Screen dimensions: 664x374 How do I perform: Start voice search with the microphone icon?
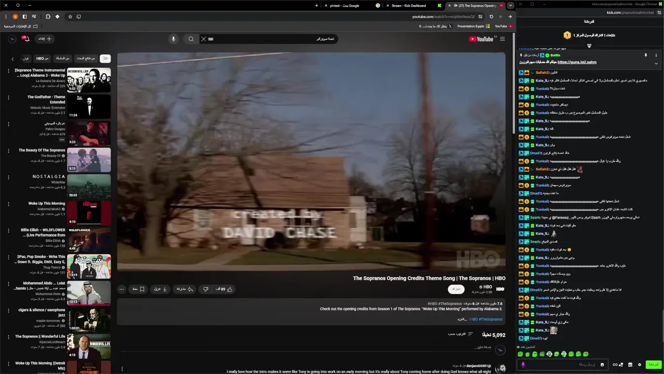coord(173,39)
